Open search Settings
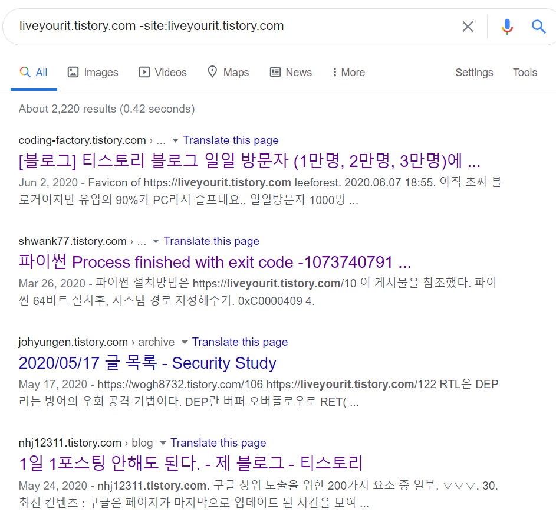 474,73
